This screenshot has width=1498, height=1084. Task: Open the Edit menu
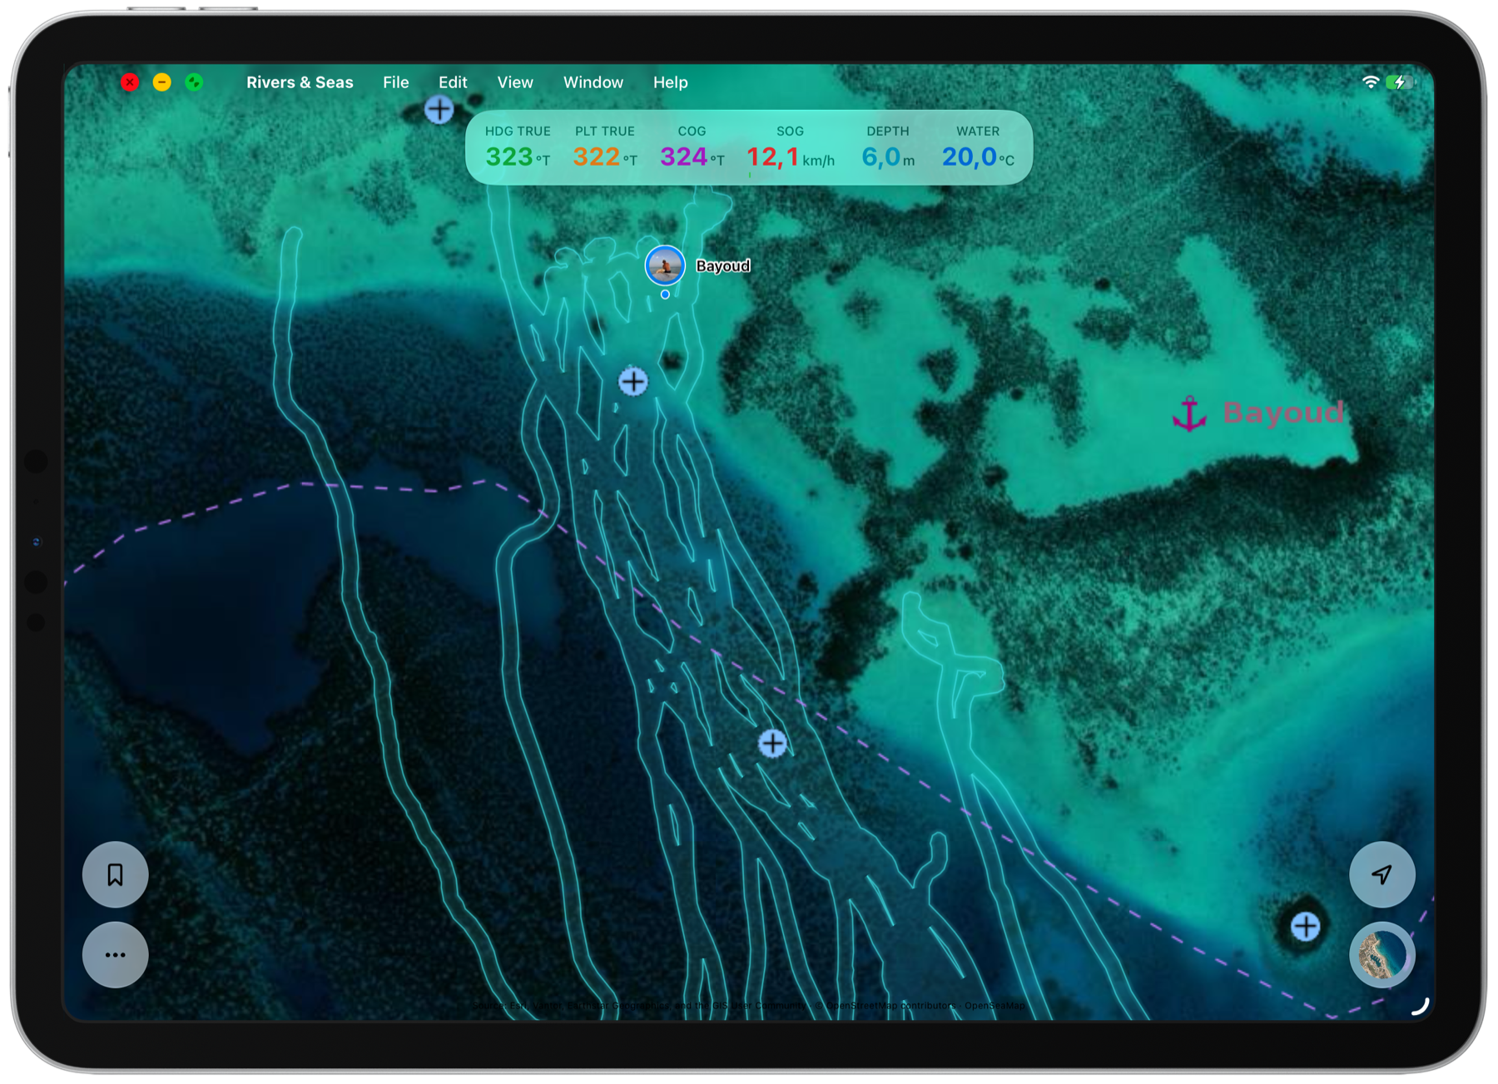[x=453, y=82]
